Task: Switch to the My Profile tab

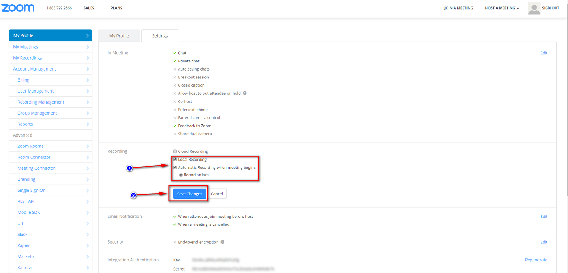Action: click(x=119, y=36)
